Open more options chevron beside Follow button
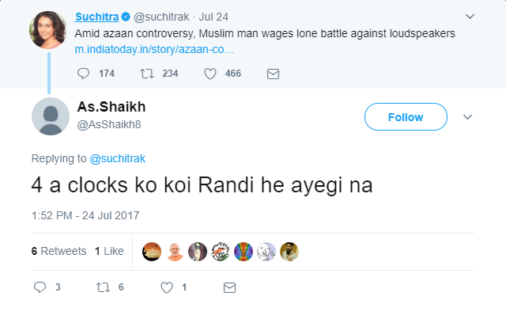506x319 pixels. click(x=466, y=117)
